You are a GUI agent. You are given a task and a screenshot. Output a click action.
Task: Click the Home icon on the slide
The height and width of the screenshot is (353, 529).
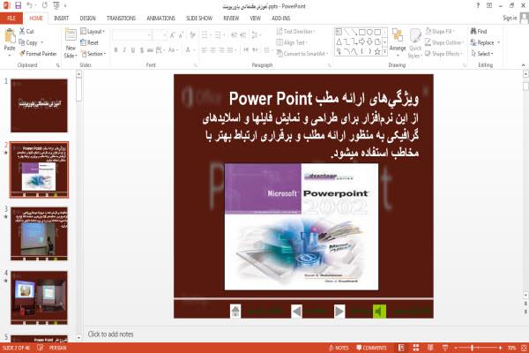tap(235, 311)
